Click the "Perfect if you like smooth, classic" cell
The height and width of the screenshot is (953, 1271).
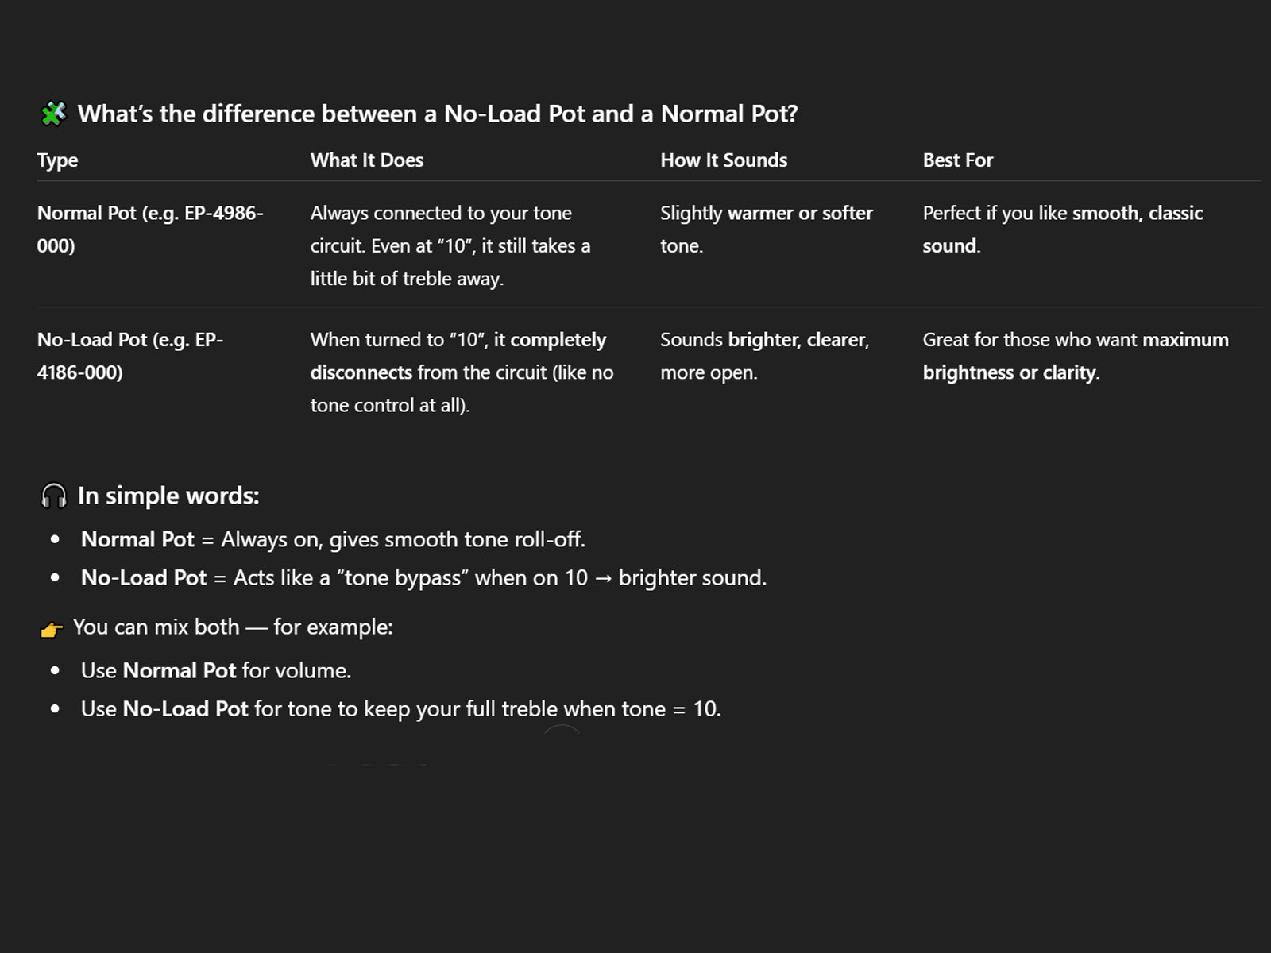[1062, 229]
